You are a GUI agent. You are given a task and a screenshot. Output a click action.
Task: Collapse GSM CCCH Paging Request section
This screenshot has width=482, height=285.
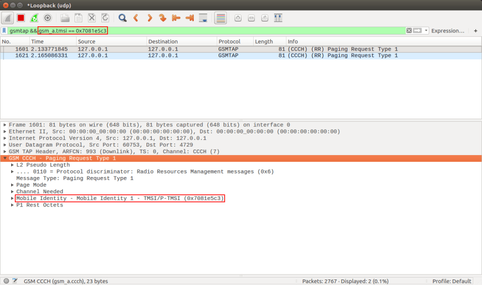click(5, 158)
